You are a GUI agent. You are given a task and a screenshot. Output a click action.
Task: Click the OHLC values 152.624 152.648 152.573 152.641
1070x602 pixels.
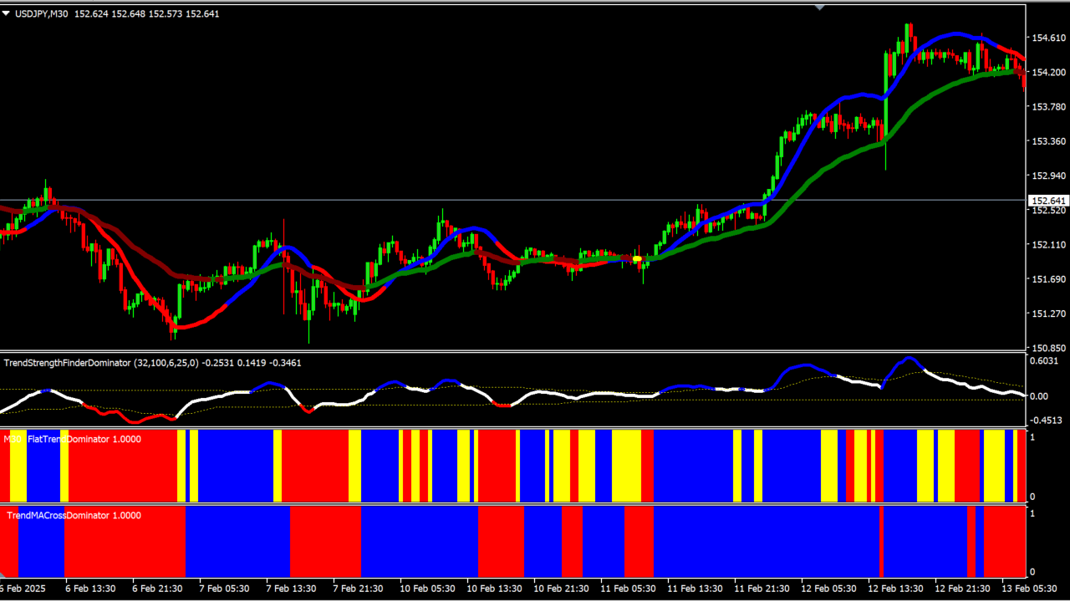147,13
